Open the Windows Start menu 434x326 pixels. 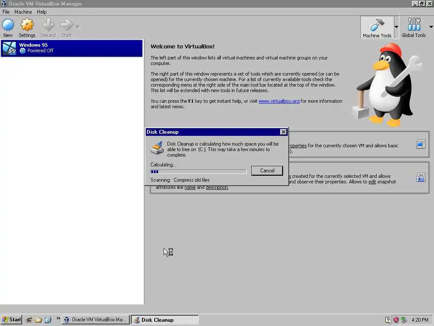coord(11,320)
